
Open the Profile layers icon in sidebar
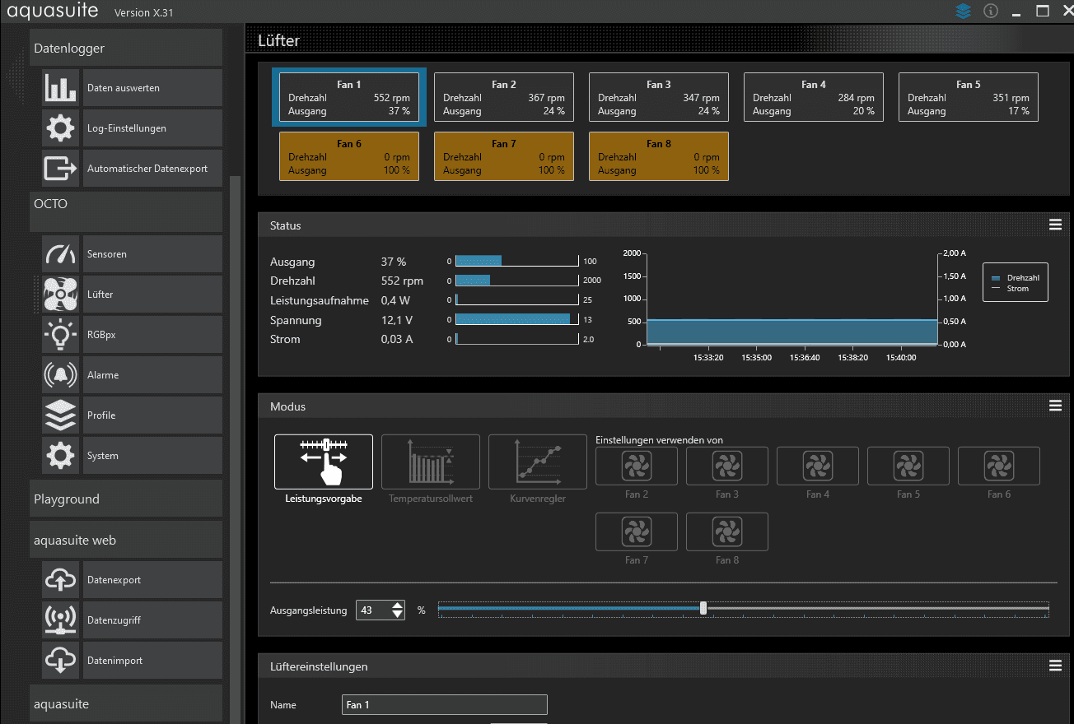(60, 415)
